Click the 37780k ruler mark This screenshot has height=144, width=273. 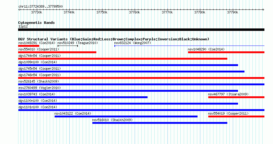pos(200,12)
